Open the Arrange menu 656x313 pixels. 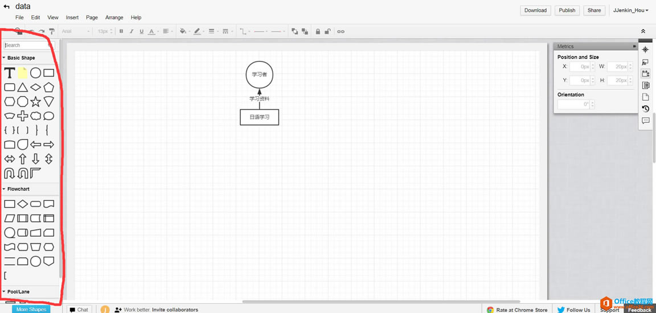(114, 18)
